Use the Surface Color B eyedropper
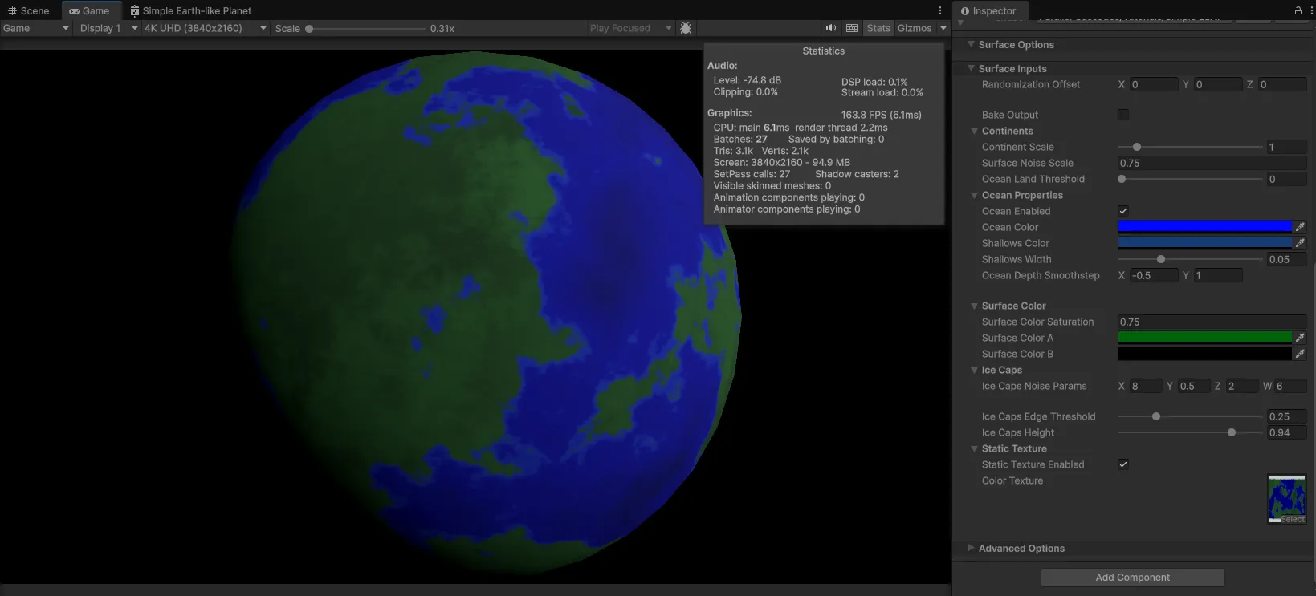This screenshot has width=1316, height=596. pyautogui.click(x=1300, y=354)
